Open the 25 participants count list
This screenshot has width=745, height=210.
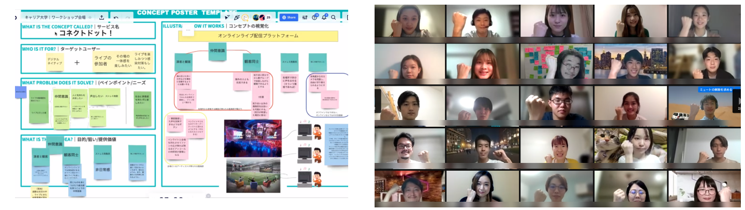(x=268, y=18)
